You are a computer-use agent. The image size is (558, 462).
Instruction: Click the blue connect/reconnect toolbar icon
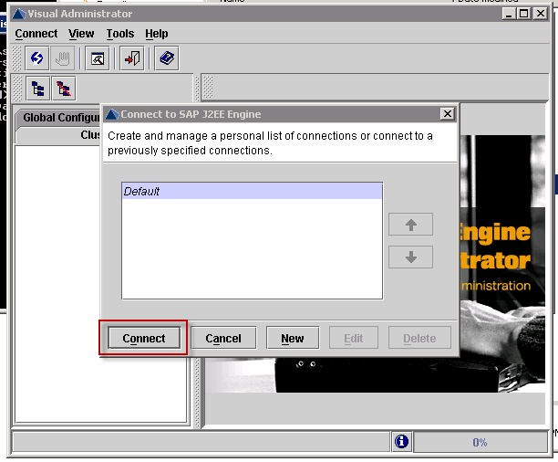click(37, 58)
